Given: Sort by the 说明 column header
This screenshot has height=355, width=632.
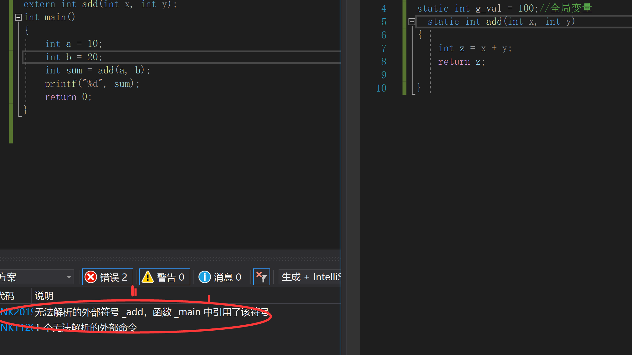Looking at the screenshot, I should (44, 296).
